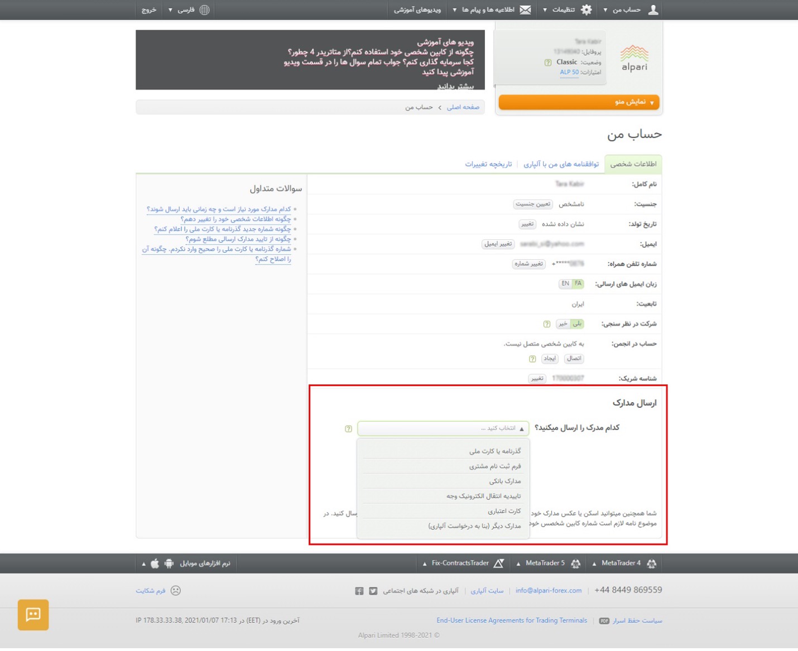Click سایت آلپاری footer link
798x651 pixels.
coord(487,591)
